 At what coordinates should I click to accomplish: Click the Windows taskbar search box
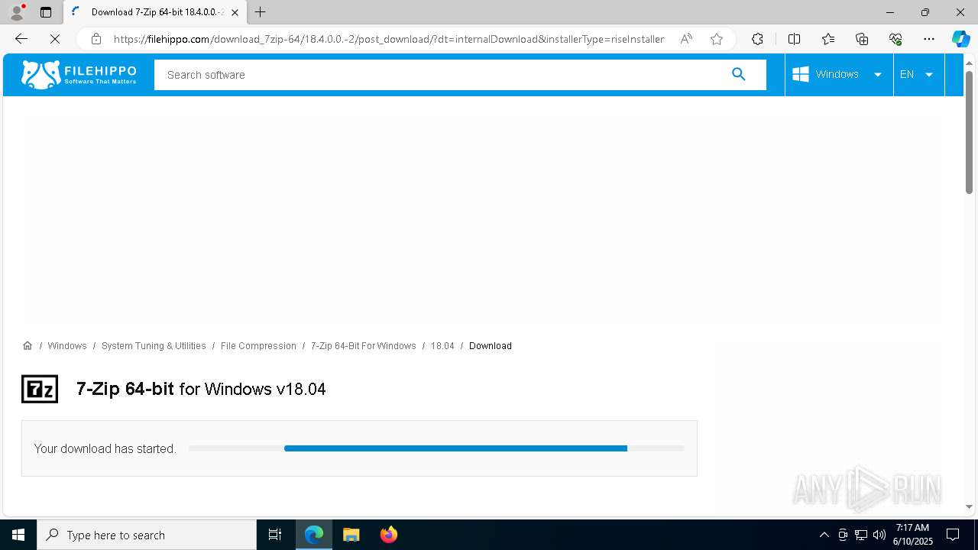[x=147, y=535]
